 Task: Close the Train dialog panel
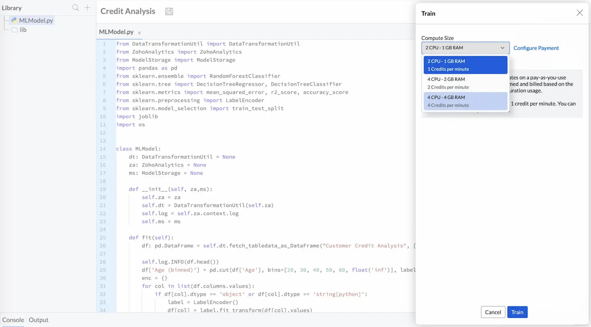tap(580, 13)
